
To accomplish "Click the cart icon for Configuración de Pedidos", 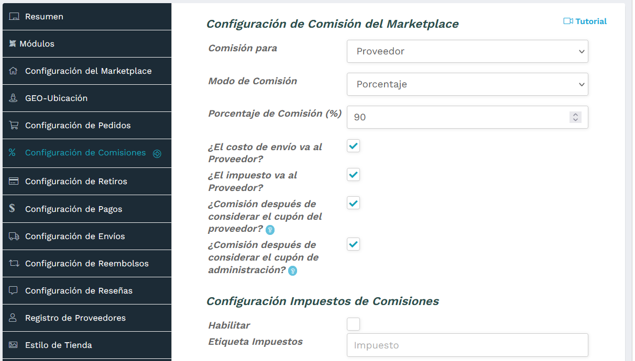I will [15, 125].
